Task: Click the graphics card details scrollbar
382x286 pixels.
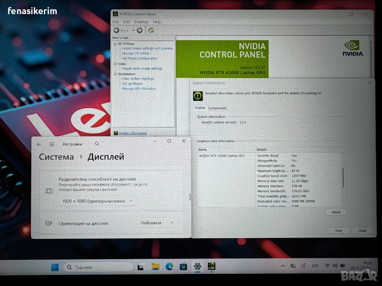Action: [x=343, y=177]
